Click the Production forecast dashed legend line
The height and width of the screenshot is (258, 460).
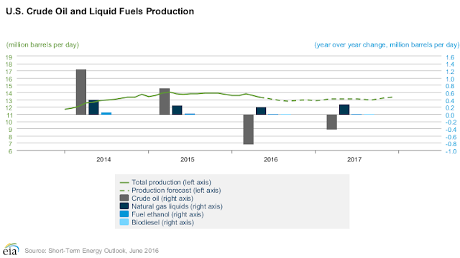pyautogui.click(x=124, y=191)
